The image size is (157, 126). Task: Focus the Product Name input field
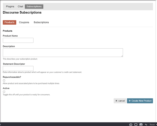click(18, 40)
